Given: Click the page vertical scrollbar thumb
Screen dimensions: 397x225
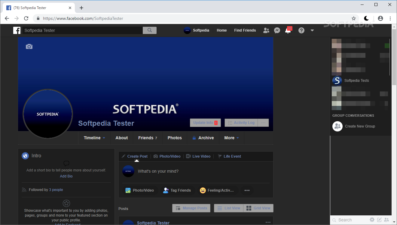Looking at the screenshot, I should pyautogui.click(x=394, y=57).
